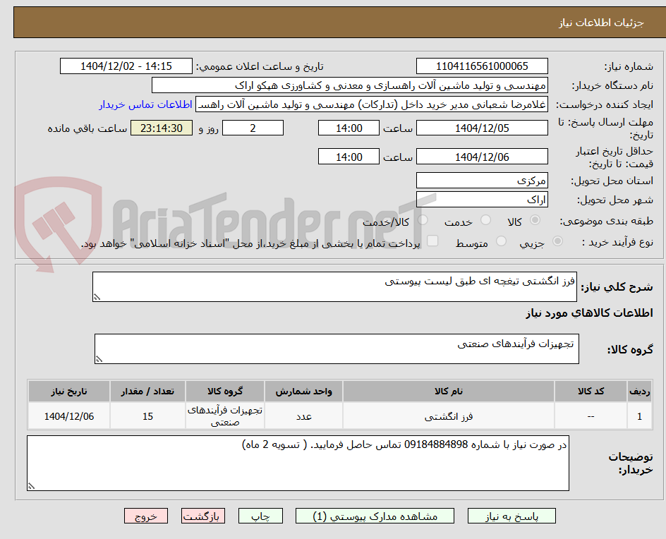
Task: Toggle the اسناد خزانه اسلامی payment checkbox
Action: 432,241
